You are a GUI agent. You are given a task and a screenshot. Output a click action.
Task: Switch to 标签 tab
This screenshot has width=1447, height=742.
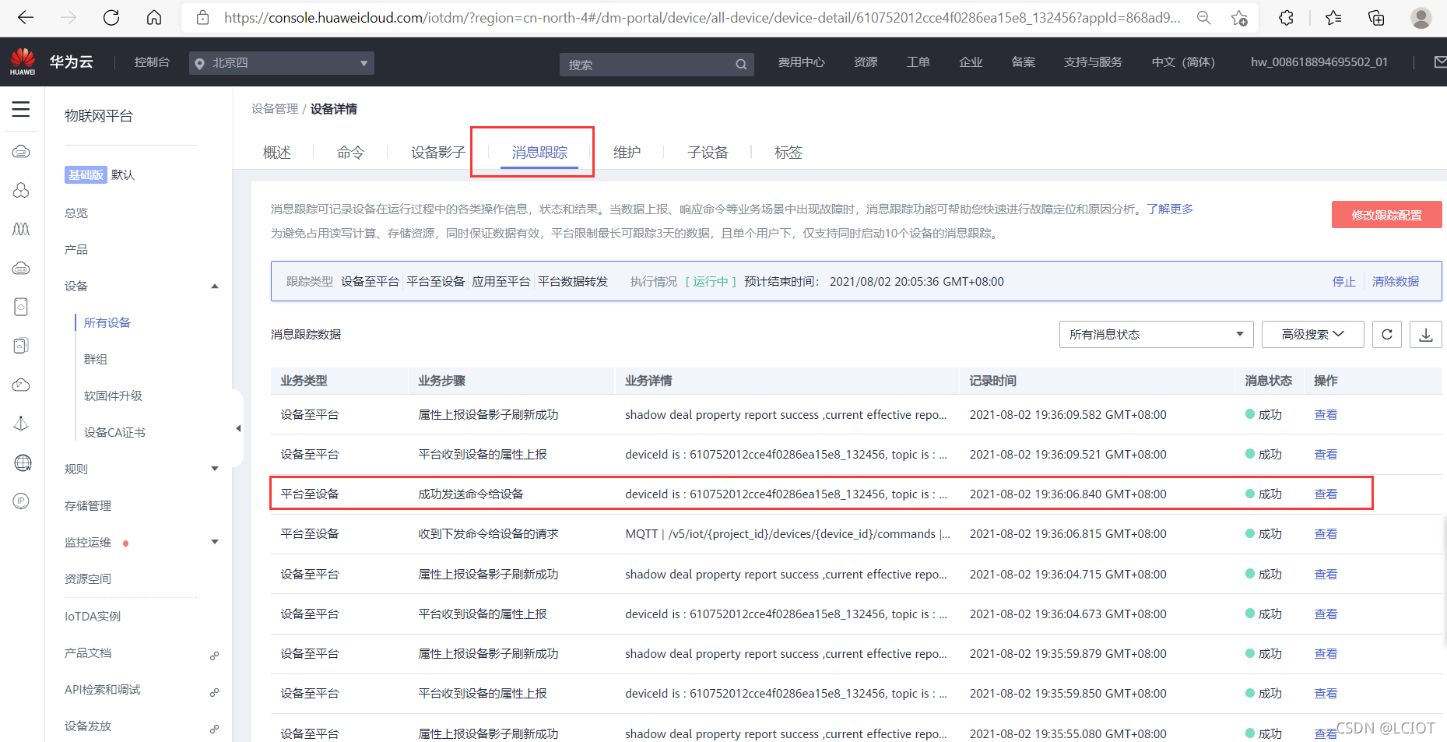point(788,153)
